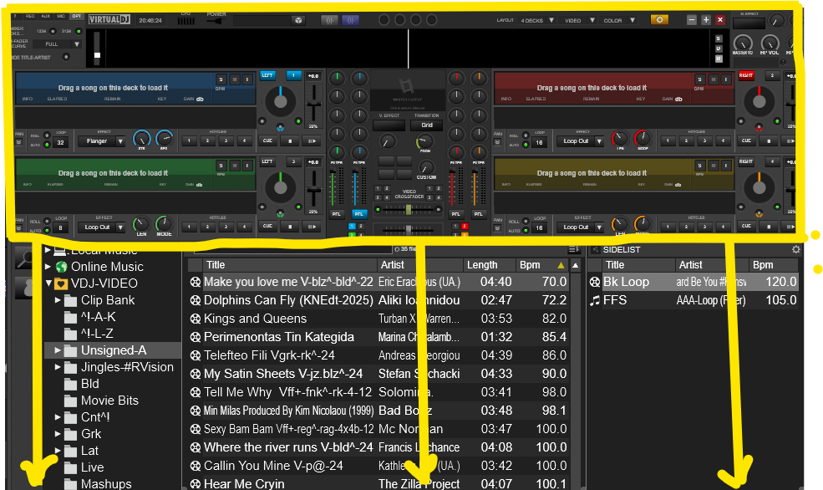Select mixer order 1234
The image size is (823, 490).
(x=53, y=31)
